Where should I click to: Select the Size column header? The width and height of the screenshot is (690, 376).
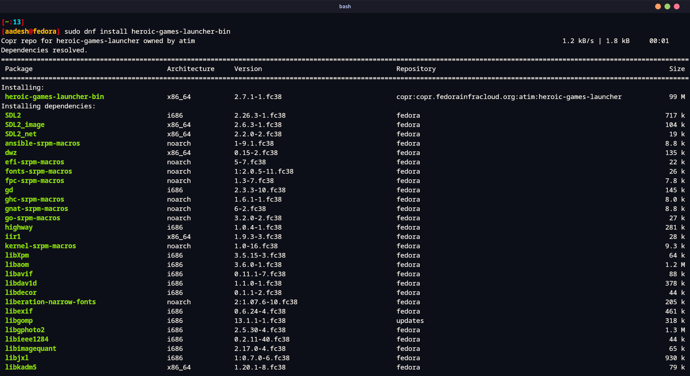pos(677,69)
